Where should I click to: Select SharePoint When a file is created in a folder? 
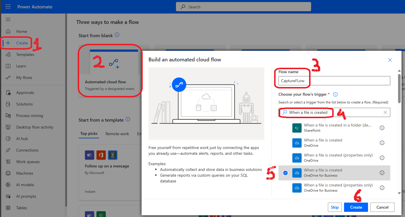pos(334,128)
